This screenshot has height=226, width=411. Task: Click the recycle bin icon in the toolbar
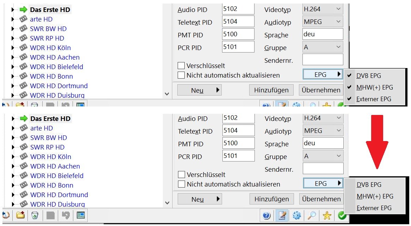pyautogui.click(x=35, y=215)
